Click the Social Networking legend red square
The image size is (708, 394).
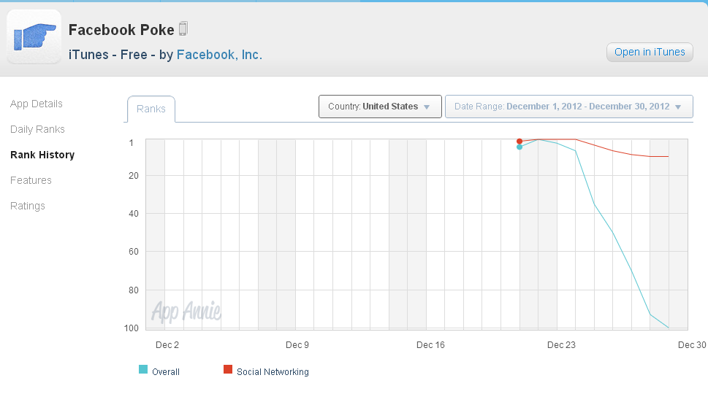click(x=227, y=370)
